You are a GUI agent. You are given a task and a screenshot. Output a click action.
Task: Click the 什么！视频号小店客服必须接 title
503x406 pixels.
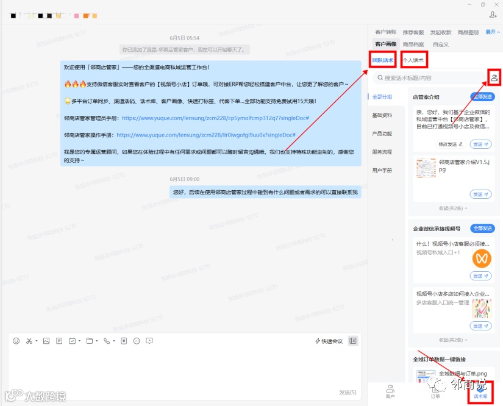452,244
